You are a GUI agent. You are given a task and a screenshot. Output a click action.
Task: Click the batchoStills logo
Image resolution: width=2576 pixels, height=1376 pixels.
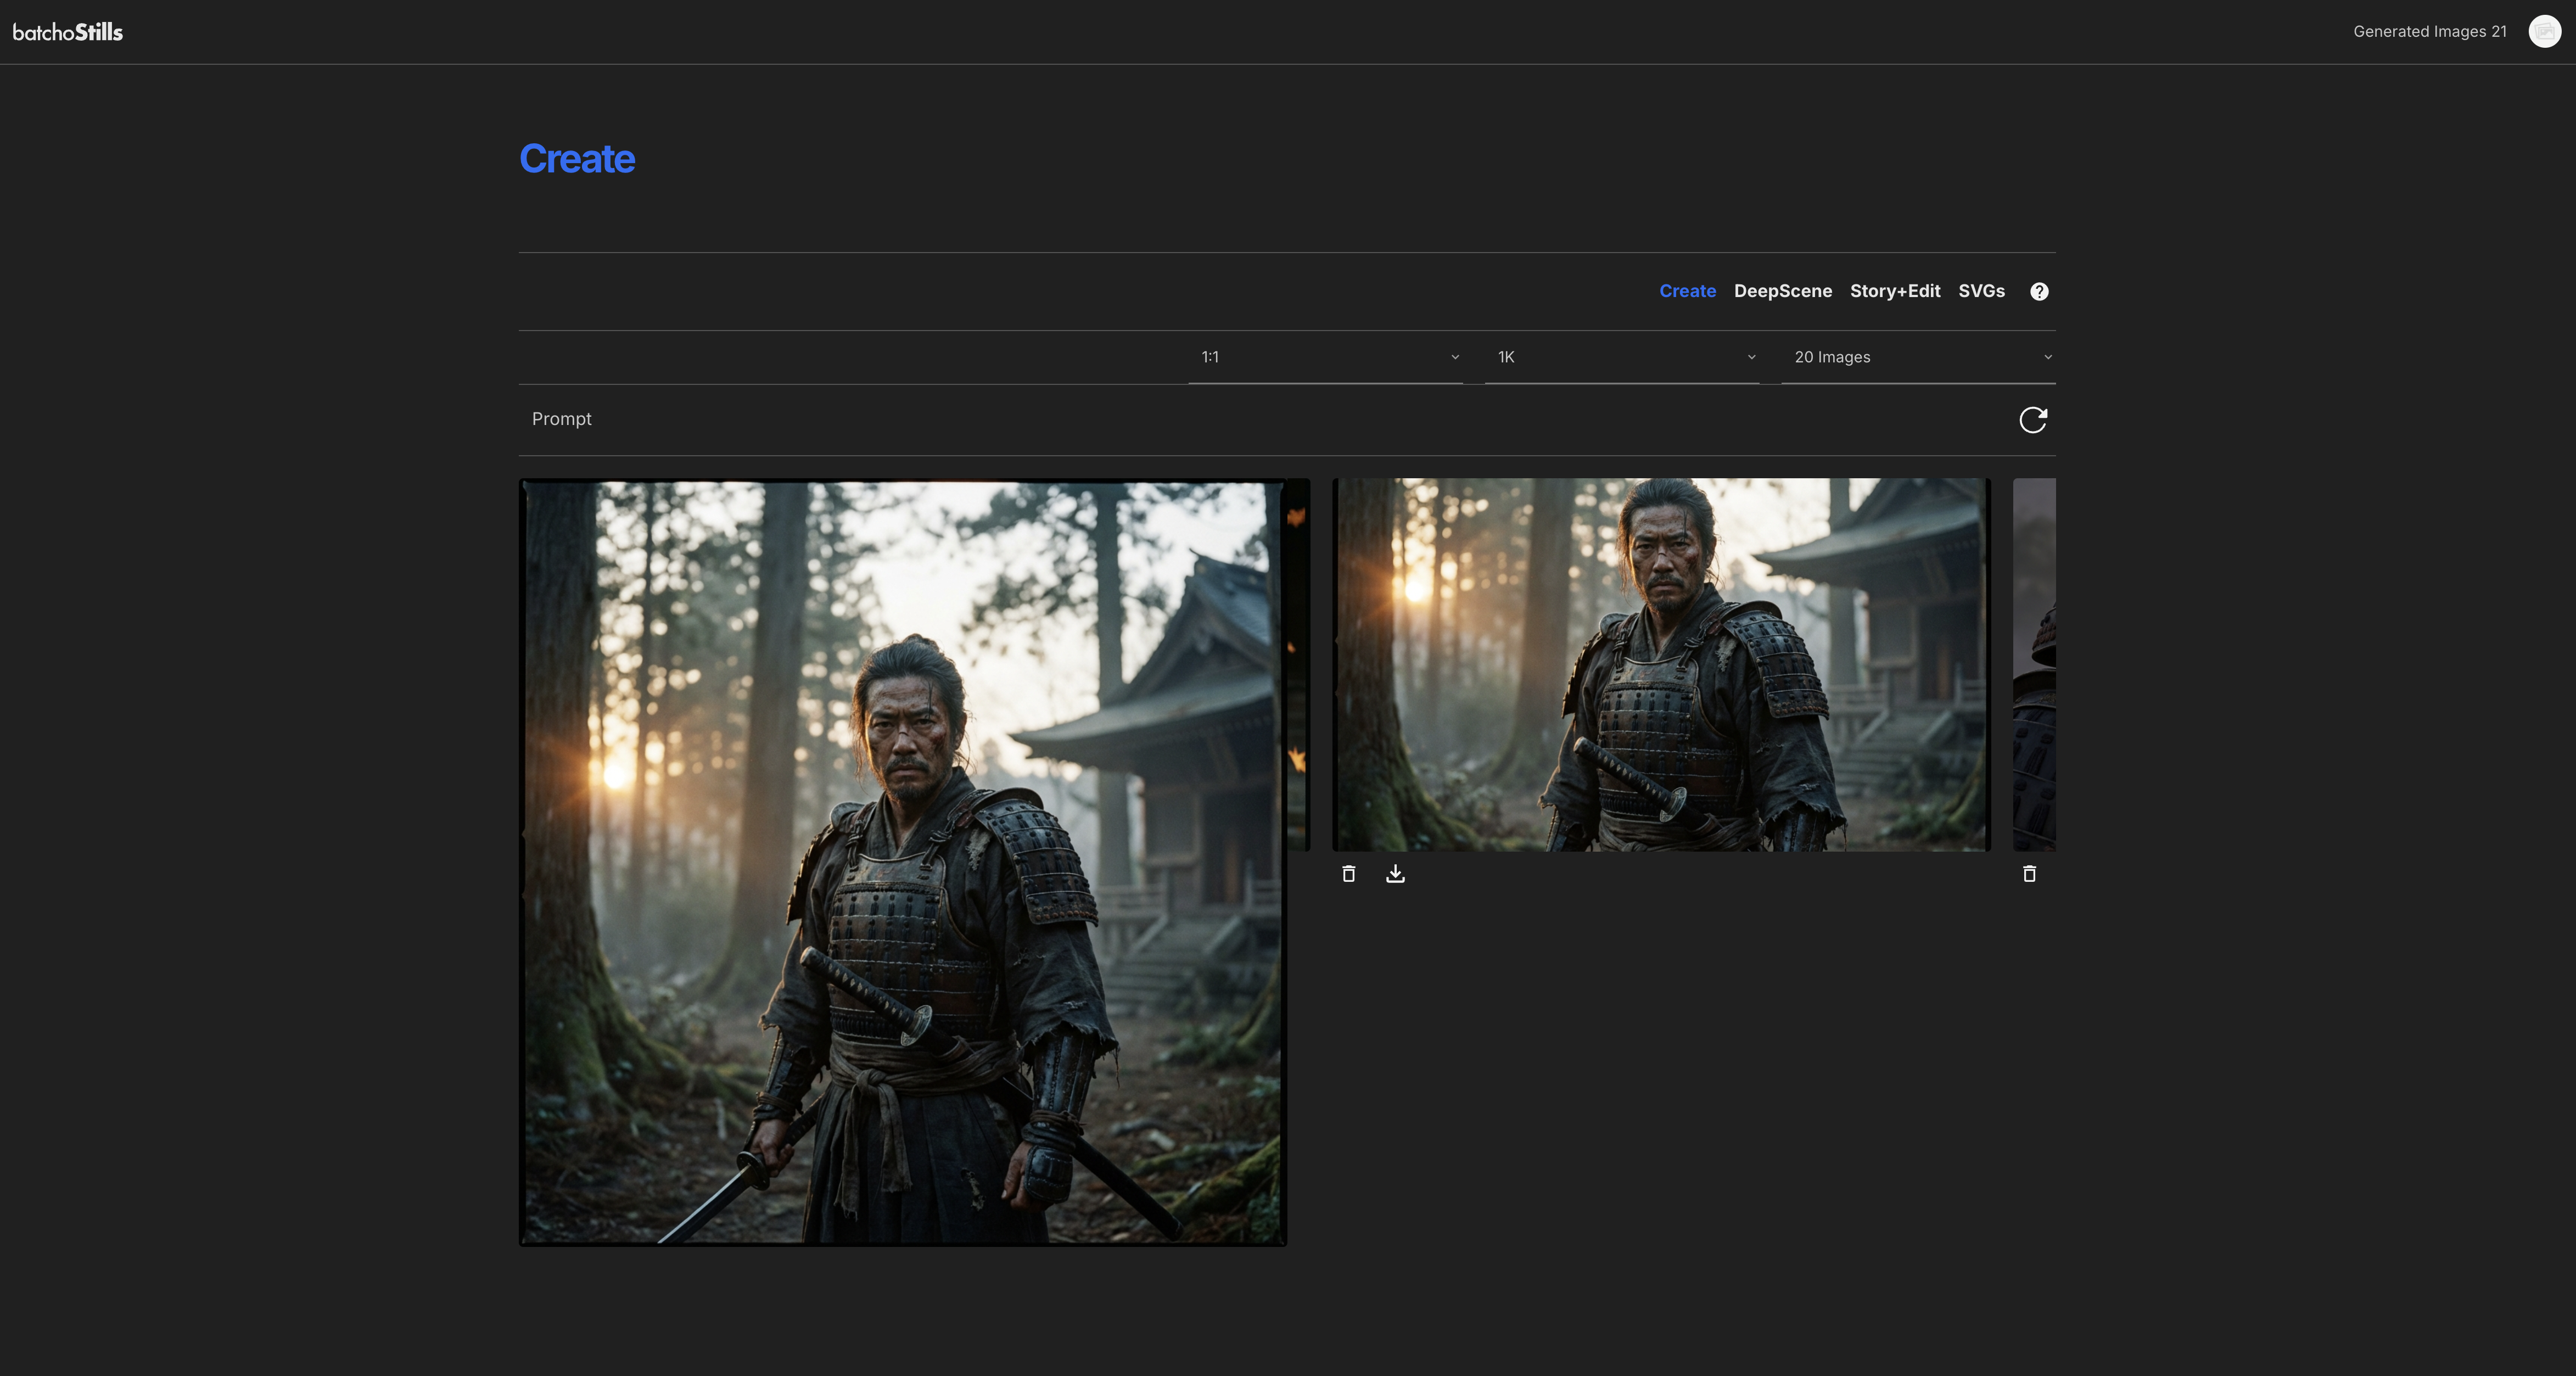(x=69, y=31)
